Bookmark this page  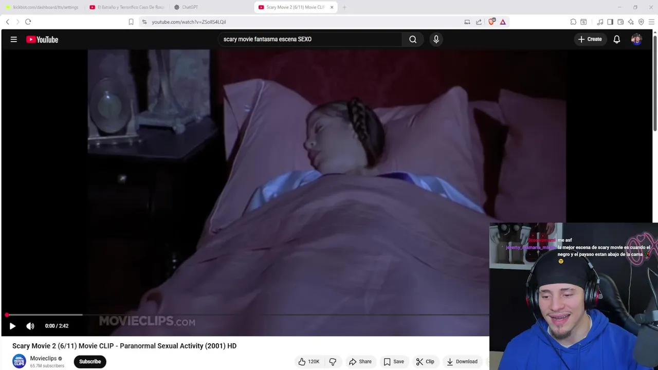131,22
